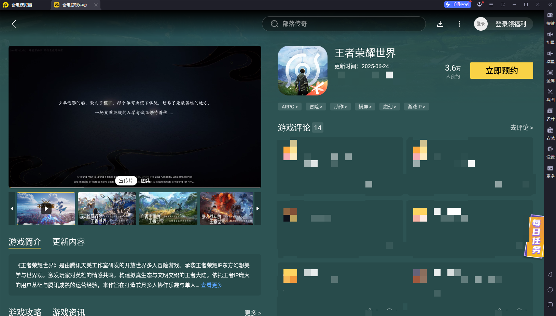Screen dimensions: 556x316
Task: Click the 部落传奇 search field
Action: [344, 24]
